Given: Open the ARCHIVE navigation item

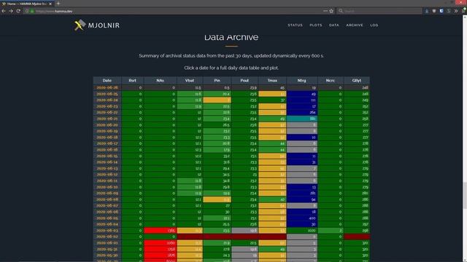Looking at the screenshot, I should click(355, 25).
